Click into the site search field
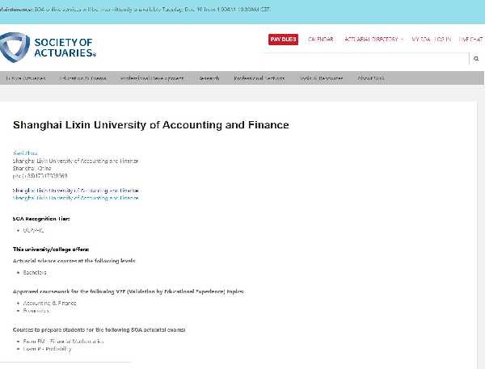Screen dimensions: 485x369 click(x=364, y=58)
